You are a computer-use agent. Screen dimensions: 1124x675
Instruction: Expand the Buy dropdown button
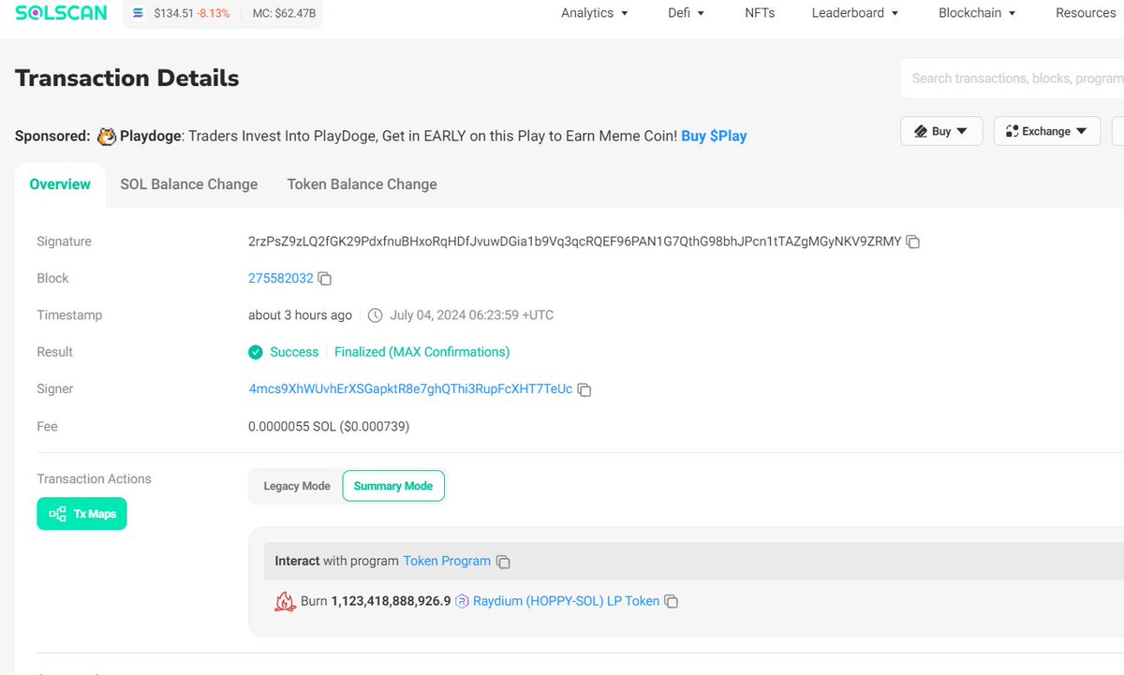click(x=941, y=131)
